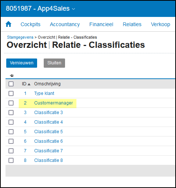Open the Relaties menu
The height and width of the screenshot is (188, 176).
(x=132, y=24)
